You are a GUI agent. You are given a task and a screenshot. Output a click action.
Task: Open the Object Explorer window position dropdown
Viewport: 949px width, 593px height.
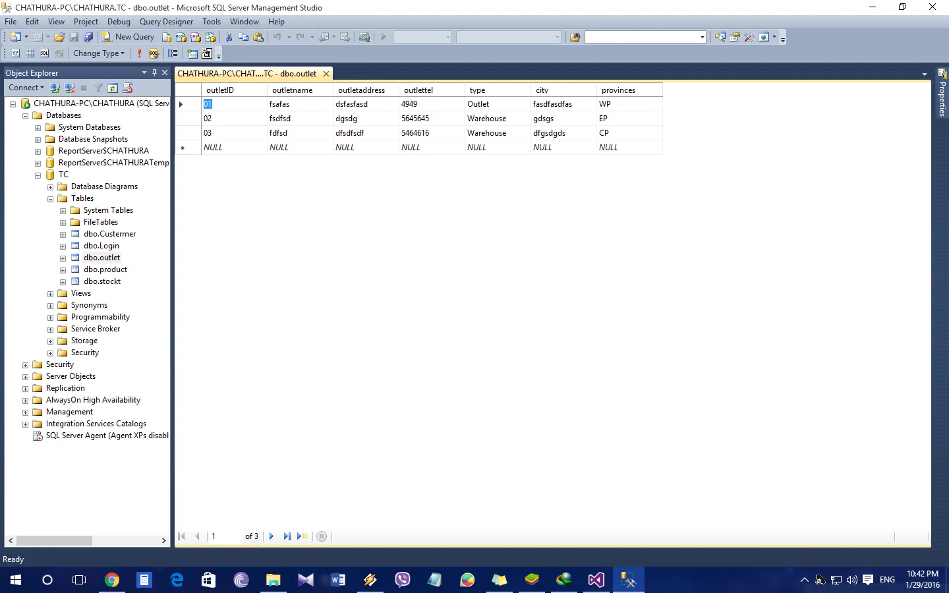coord(144,72)
